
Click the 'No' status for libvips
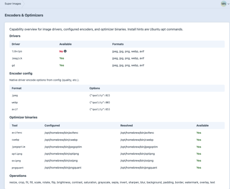click(x=61, y=51)
